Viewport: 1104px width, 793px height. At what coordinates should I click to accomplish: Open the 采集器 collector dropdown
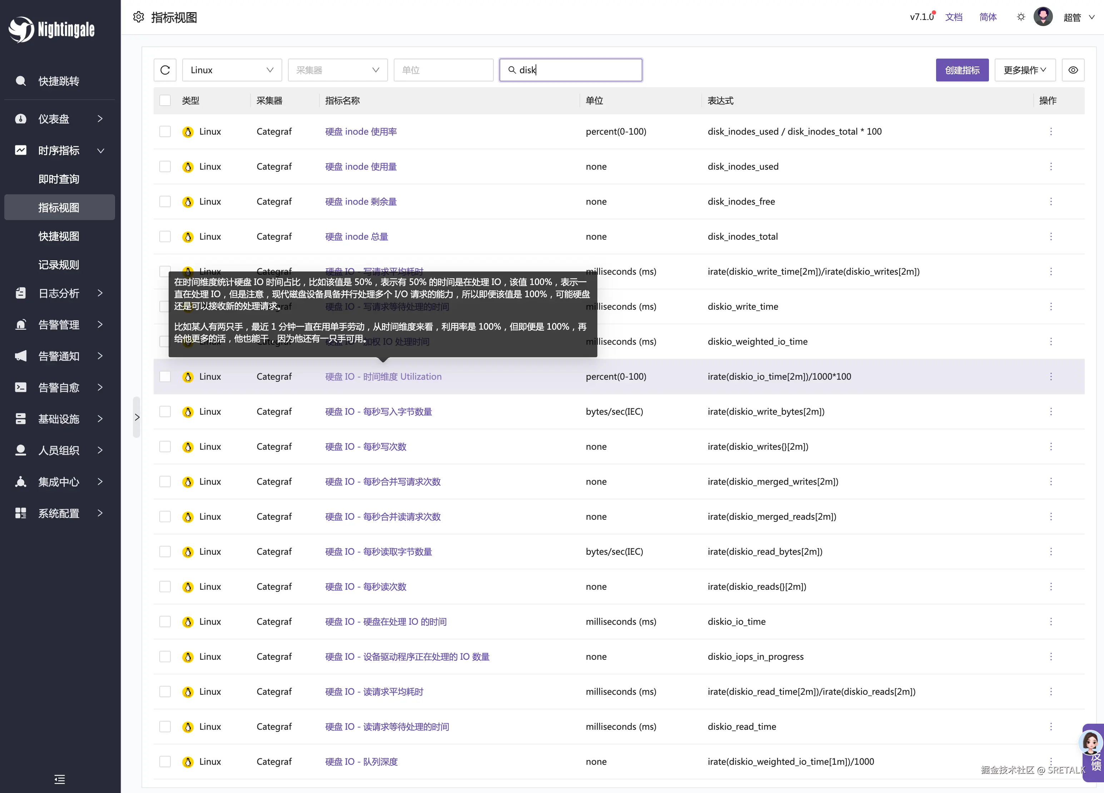point(337,70)
